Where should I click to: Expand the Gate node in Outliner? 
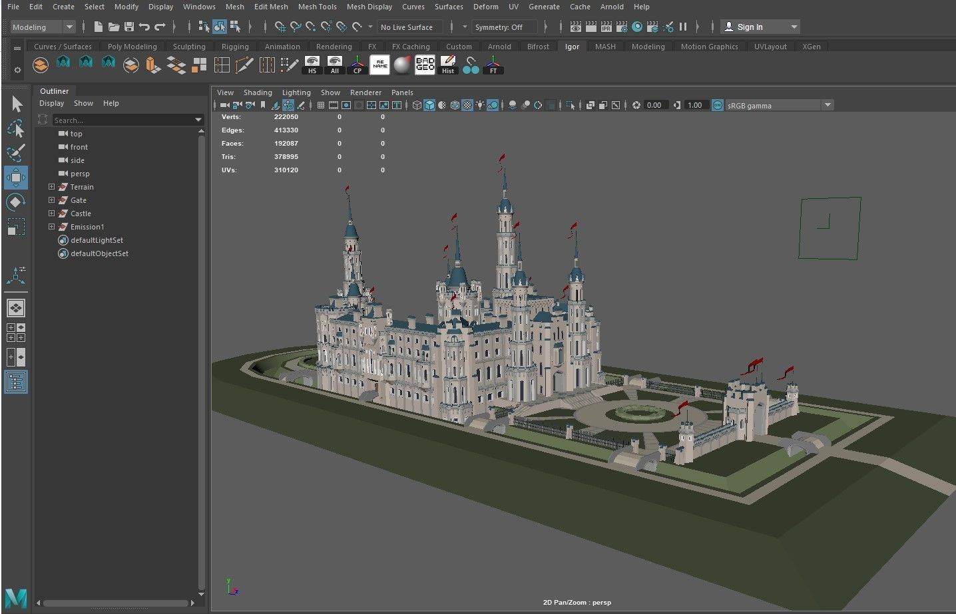point(51,200)
